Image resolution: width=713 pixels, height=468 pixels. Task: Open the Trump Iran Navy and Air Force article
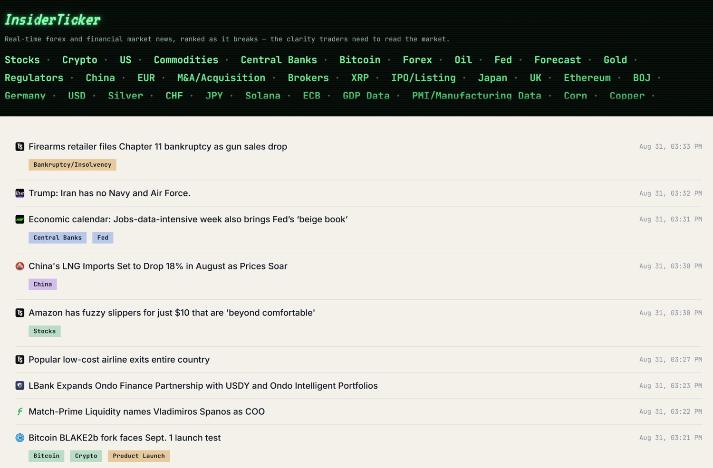click(109, 193)
